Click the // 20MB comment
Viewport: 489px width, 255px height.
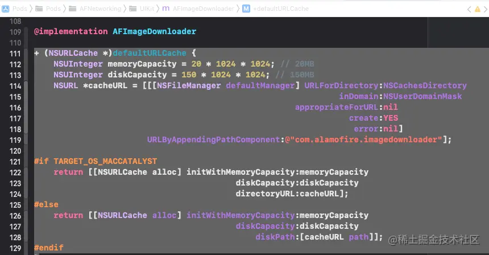(x=297, y=64)
